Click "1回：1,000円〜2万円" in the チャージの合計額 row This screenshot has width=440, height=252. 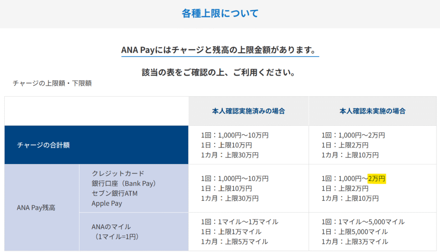point(353,135)
